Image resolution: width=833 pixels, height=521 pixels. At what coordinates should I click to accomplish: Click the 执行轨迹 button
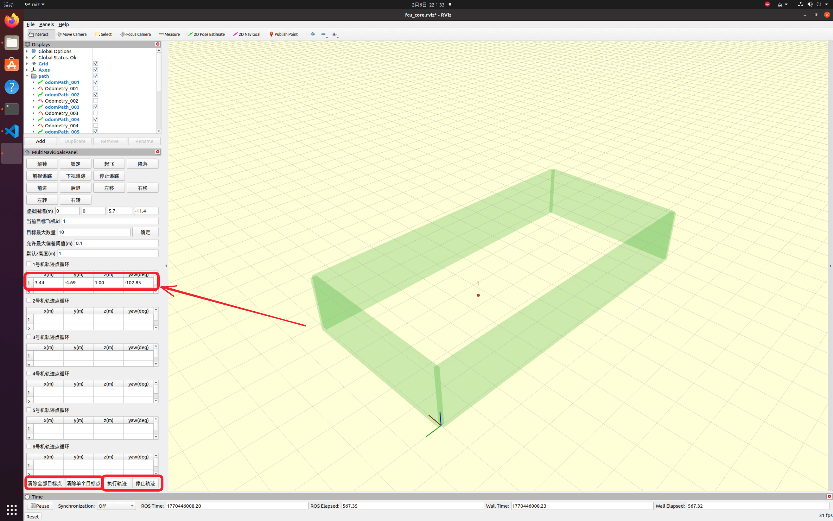pos(117,483)
